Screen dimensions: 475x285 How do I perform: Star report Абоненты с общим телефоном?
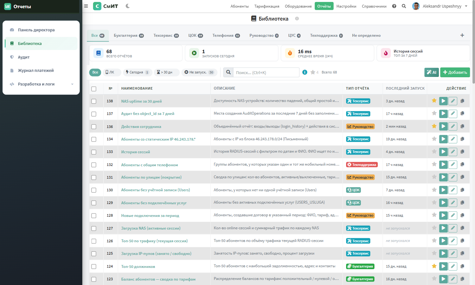tap(434, 164)
